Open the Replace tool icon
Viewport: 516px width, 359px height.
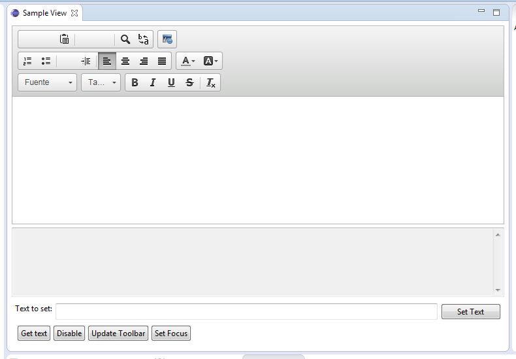[143, 39]
